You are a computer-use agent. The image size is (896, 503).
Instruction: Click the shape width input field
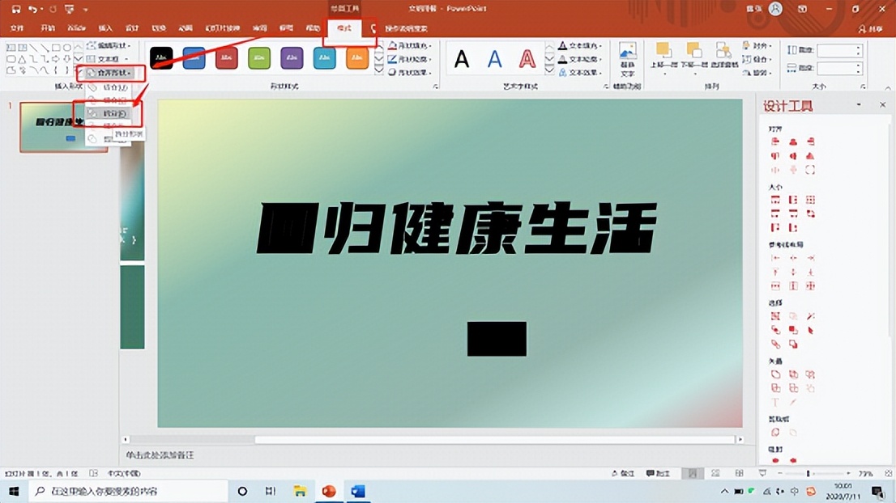click(x=838, y=68)
